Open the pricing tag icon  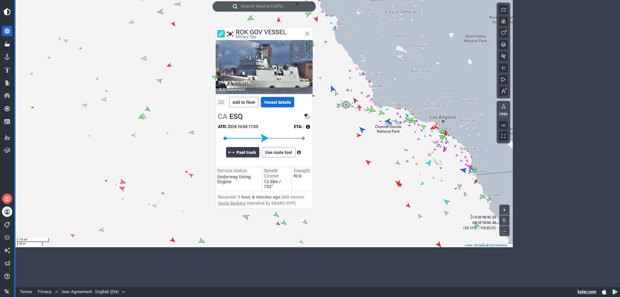7,224
